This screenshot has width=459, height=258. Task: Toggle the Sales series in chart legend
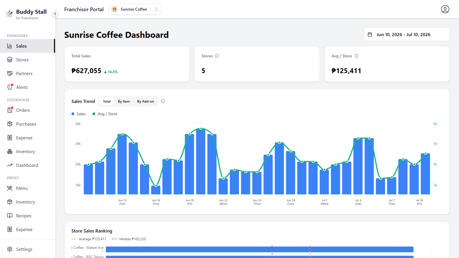click(x=79, y=114)
